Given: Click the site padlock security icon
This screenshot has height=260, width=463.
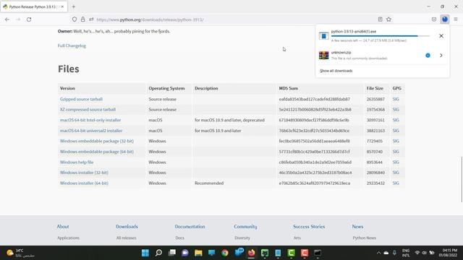Looking at the screenshot, I should pyautogui.click(x=83, y=19).
